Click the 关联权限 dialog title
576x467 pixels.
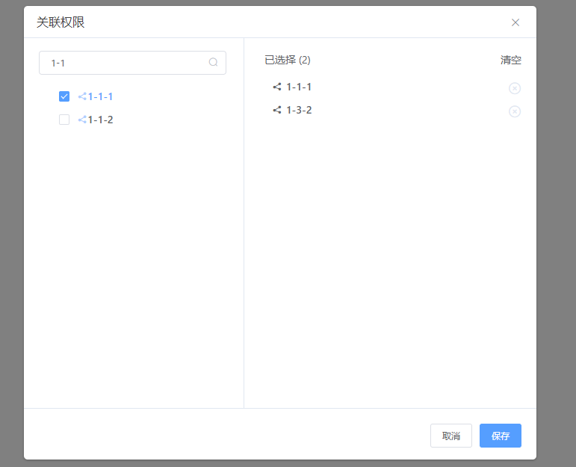point(61,22)
